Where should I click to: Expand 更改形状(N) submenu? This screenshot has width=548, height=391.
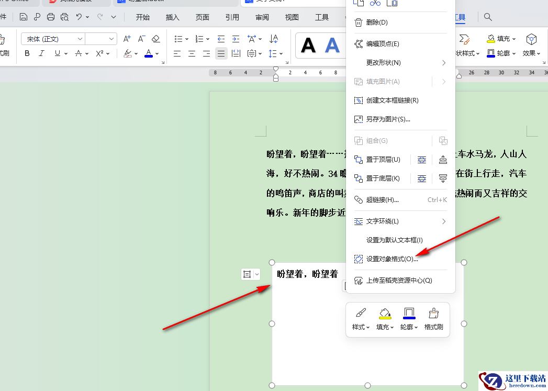click(400, 62)
